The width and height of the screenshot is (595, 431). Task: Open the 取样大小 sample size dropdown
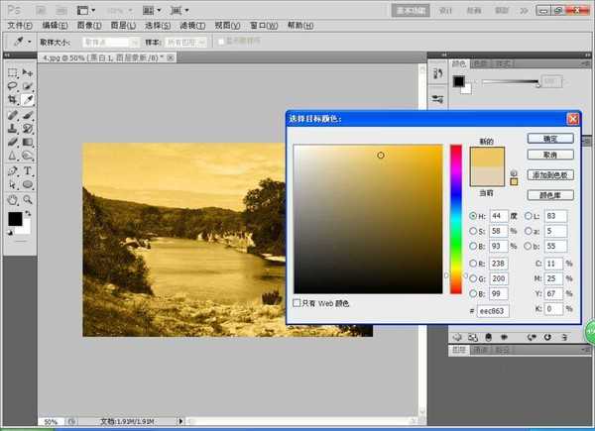coord(107,43)
